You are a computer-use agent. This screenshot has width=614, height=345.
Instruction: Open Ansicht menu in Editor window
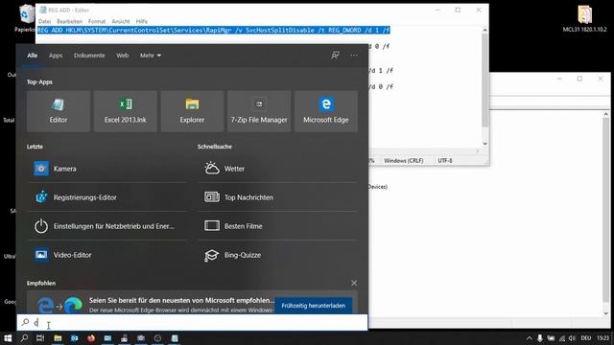point(121,21)
